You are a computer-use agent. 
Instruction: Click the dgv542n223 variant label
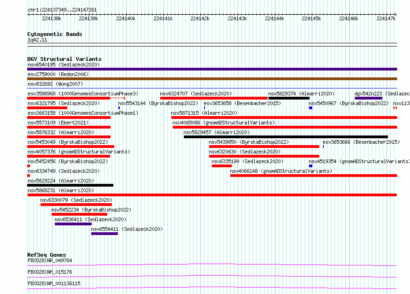click(368, 94)
